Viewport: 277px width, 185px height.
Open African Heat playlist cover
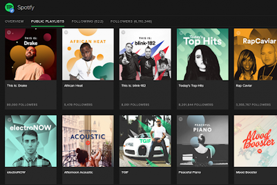pos(88,54)
